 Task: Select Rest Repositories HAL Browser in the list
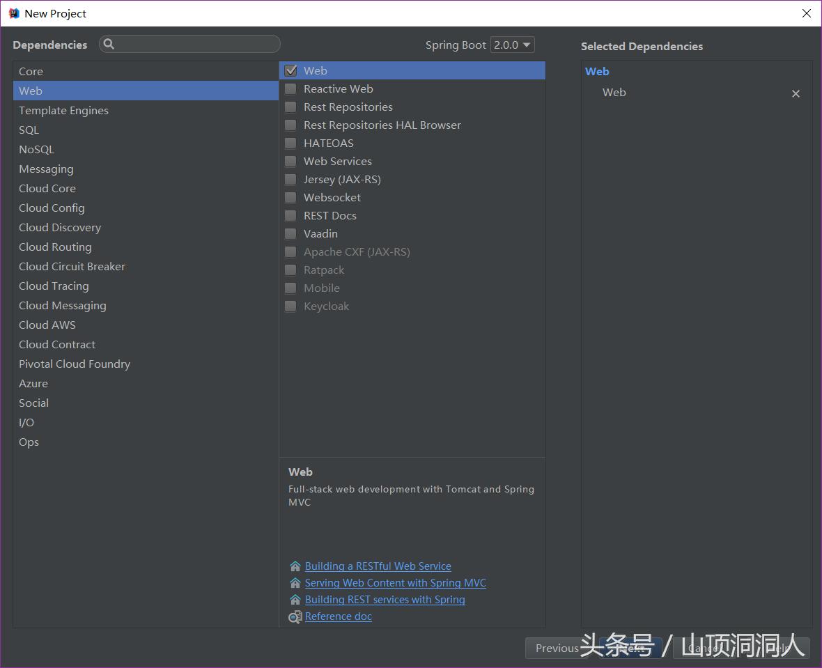382,125
